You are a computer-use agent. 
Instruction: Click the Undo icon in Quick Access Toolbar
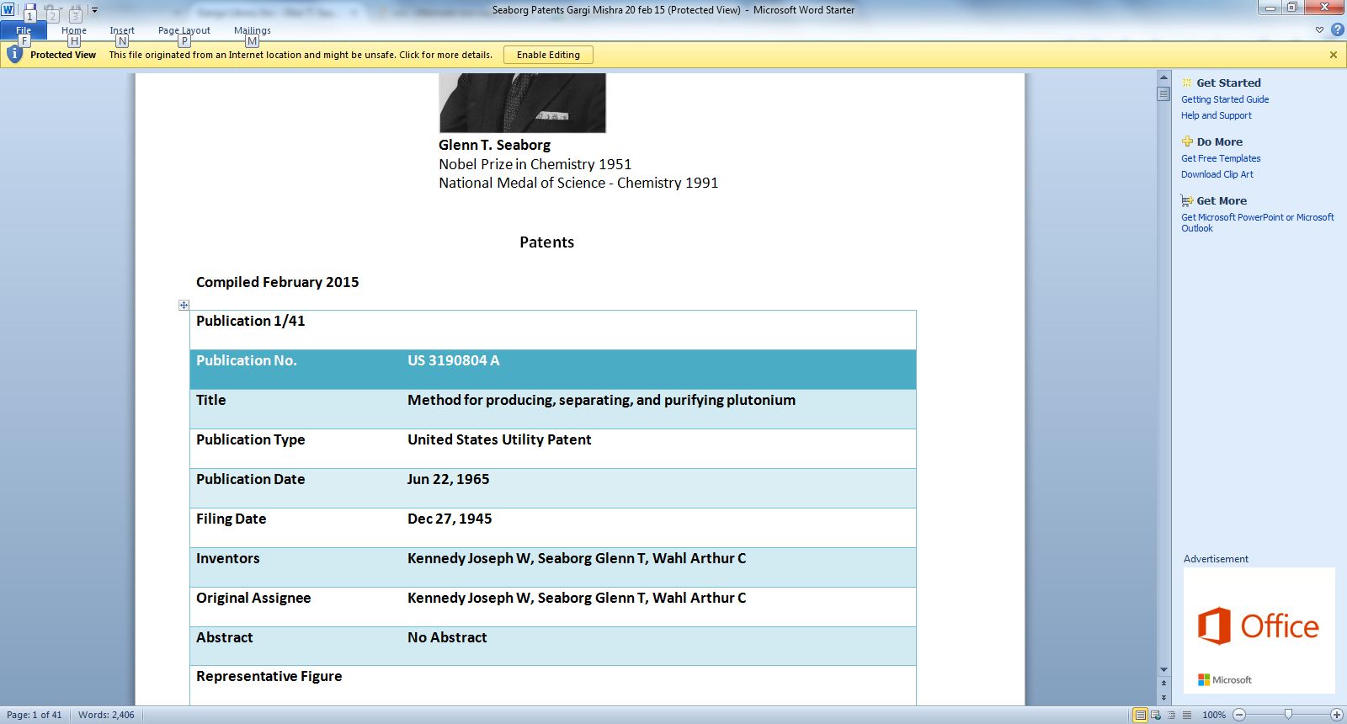point(51,10)
